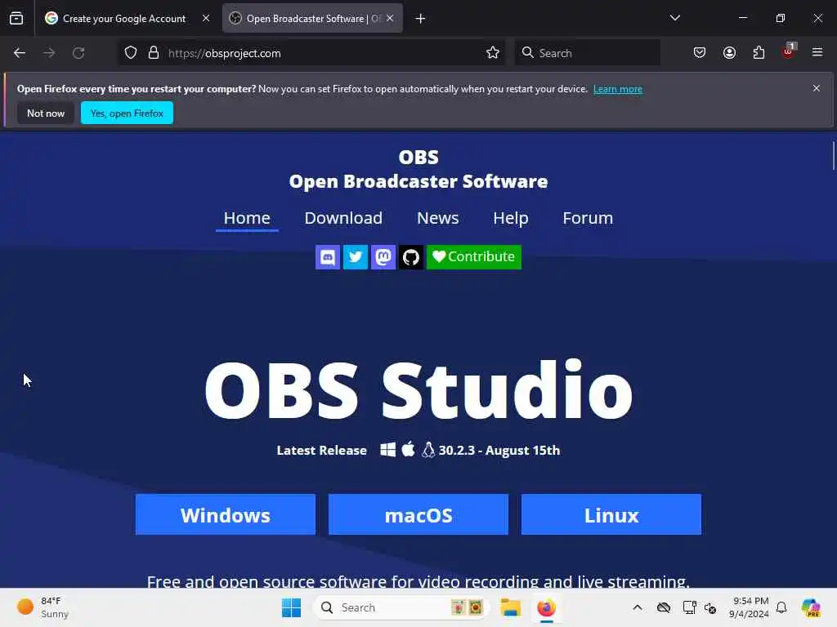The width and height of the screenshot is (837, 627).
Task: Follow the Learn more link
Action: (x=618, y=89)
